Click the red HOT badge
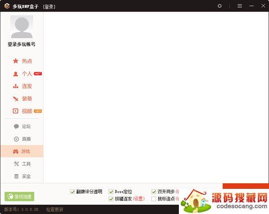This screenshot has width=269, height=214. [x=38, y=74]
